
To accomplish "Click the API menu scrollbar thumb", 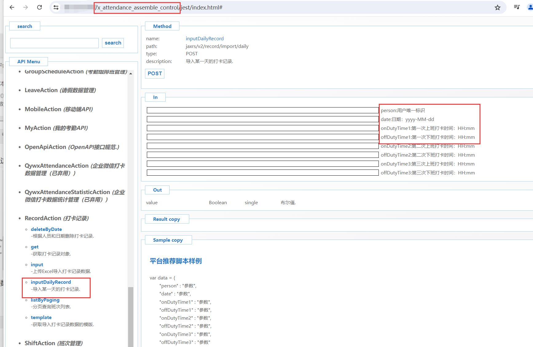I will 131,317.
